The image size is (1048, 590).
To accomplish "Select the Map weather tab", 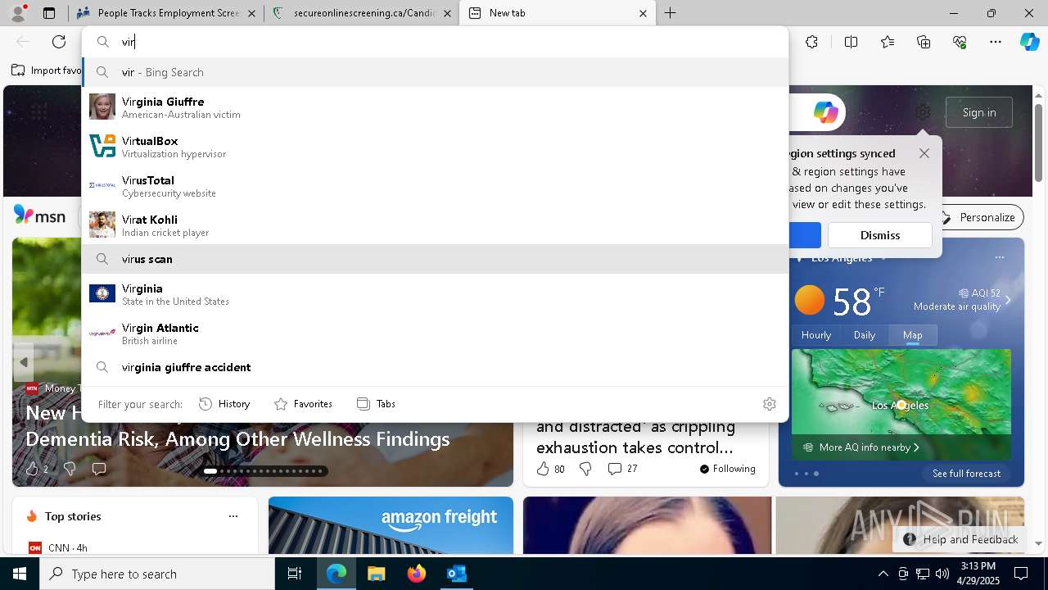I will (913, 335).
